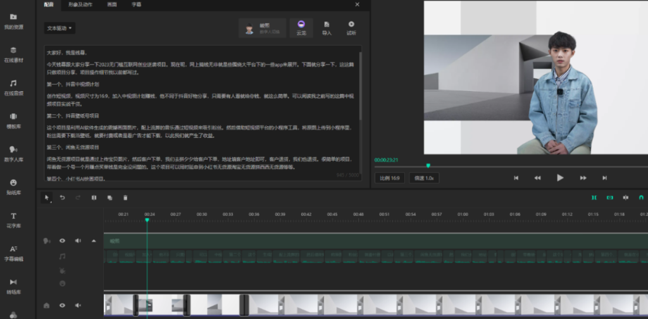Click the trash delete icon in timeline toolbar

[x=125, y=197]
